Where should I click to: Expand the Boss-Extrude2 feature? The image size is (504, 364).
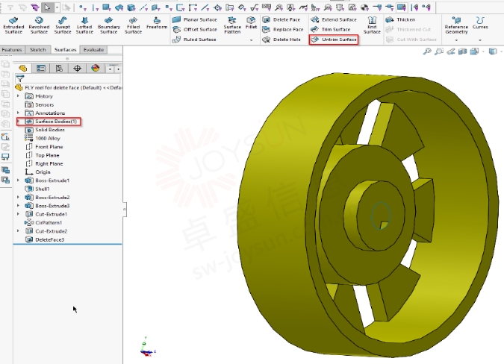click(19, 197)
